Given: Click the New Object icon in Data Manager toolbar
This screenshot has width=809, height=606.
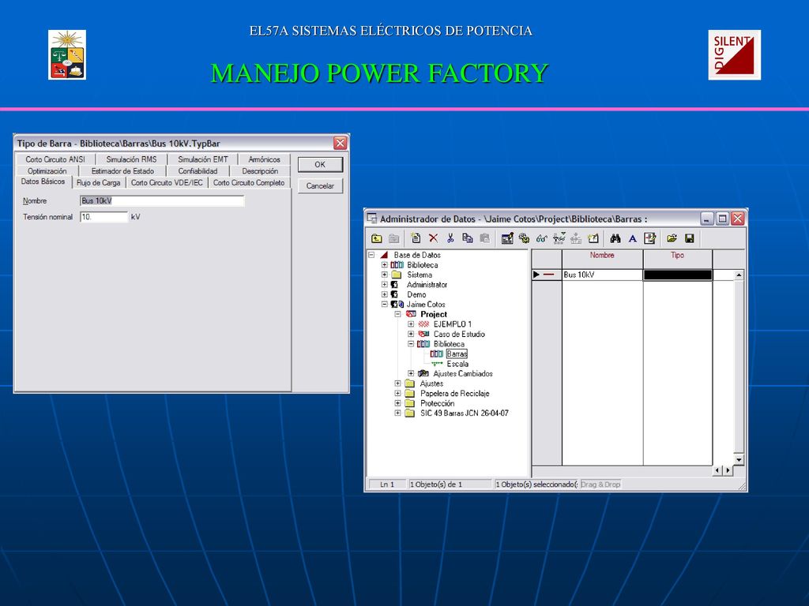Looking at the screenshot, I should (416, 238).
